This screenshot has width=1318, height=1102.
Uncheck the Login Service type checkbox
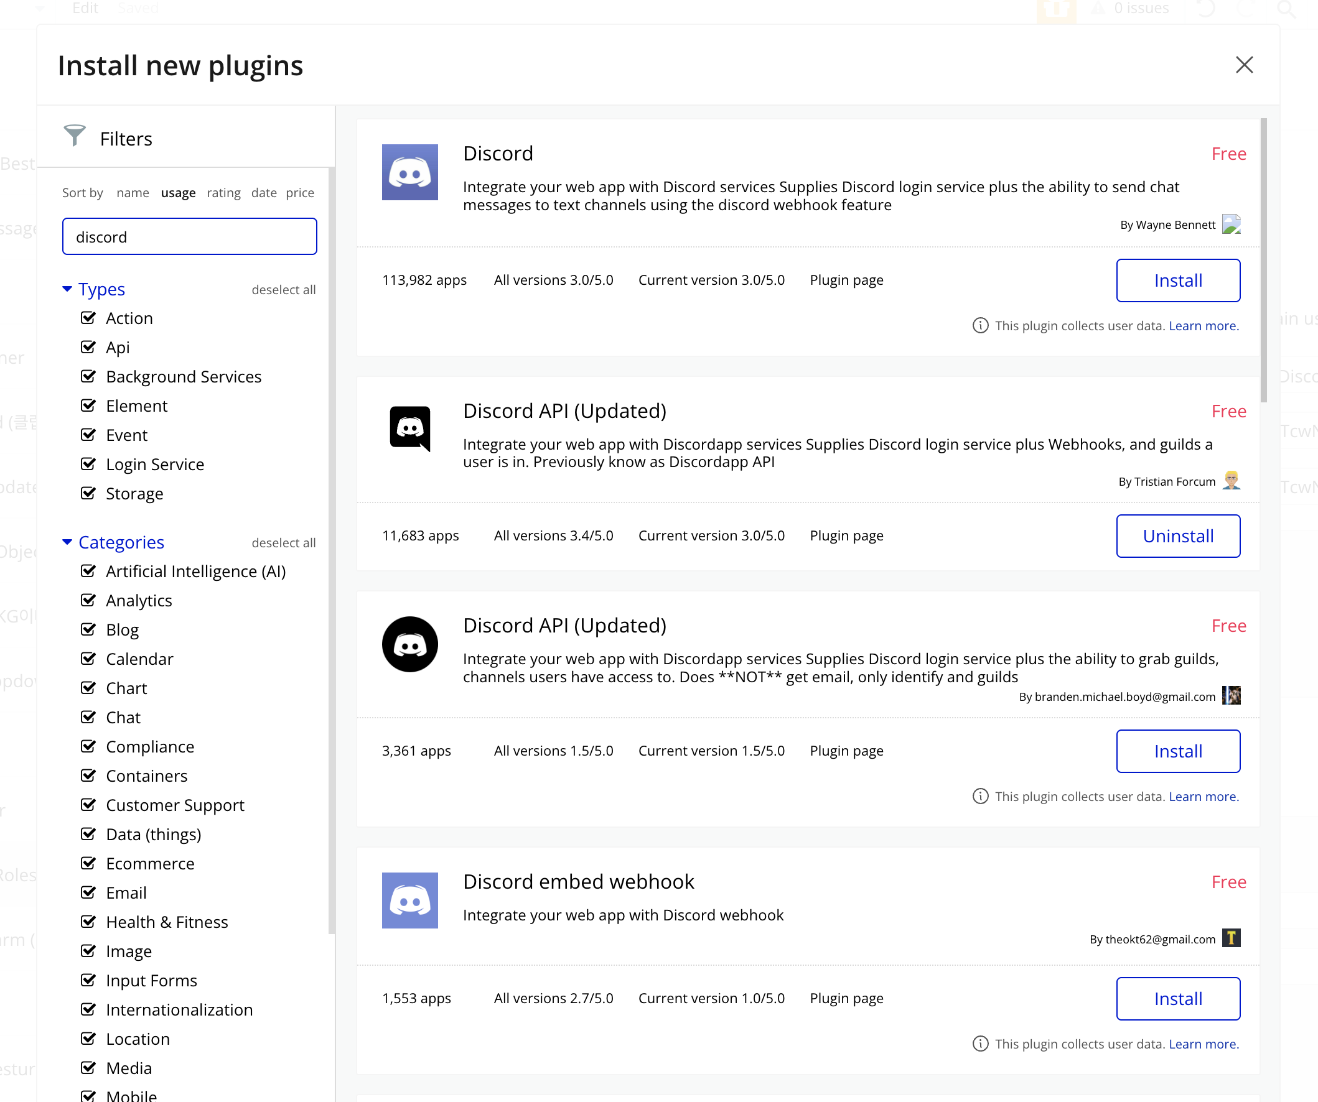pyautogui.click(x=88, y=464)
